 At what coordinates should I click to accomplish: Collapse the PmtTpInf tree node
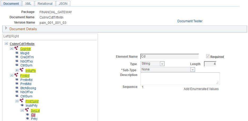(x=17, y=101)
